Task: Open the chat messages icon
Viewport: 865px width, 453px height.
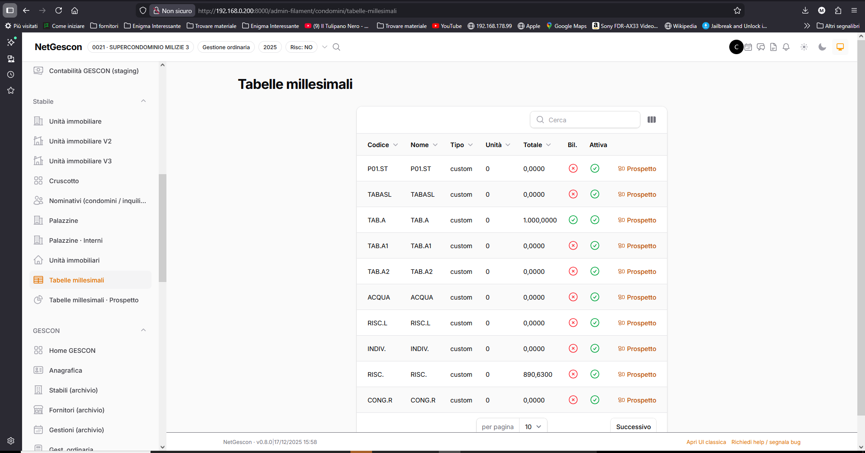Action: tap(761, 47)
